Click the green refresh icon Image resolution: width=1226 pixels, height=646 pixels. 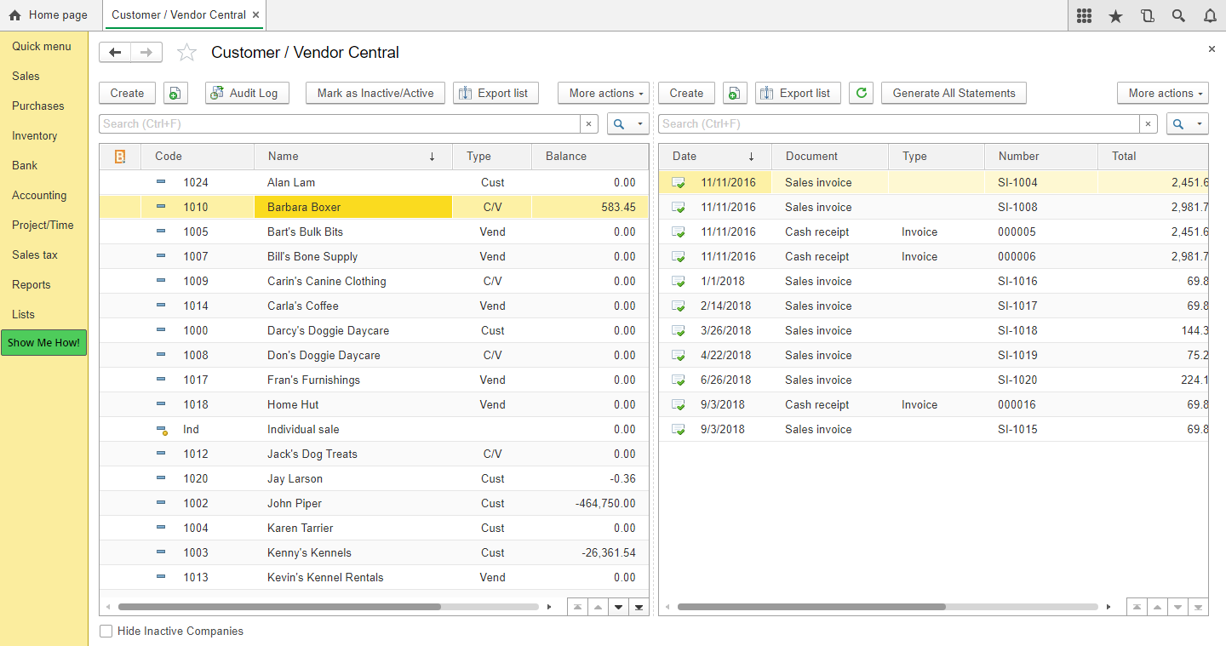862,93
